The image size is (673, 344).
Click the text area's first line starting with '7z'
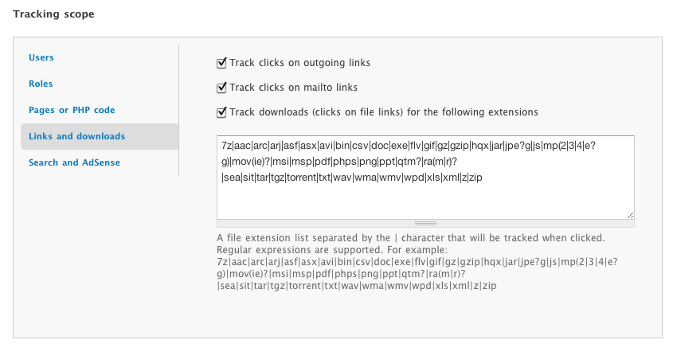(406, 145)
